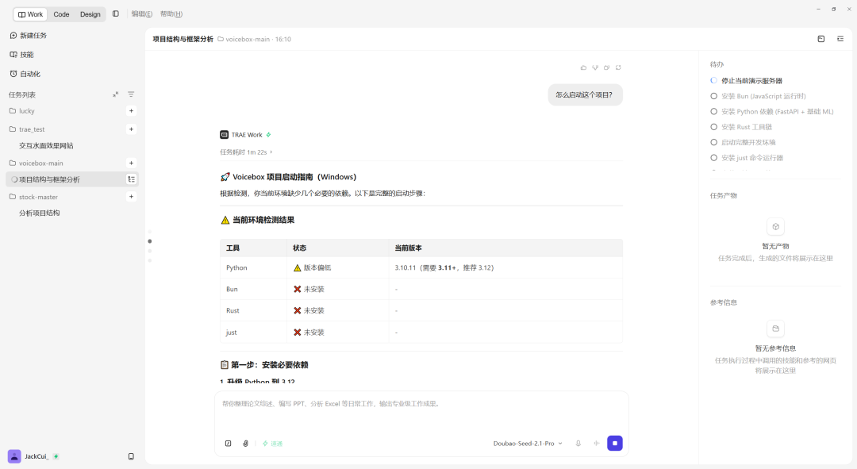Open the 技能 skills section
The image size is (857, 469).
(x=22, y=55)
